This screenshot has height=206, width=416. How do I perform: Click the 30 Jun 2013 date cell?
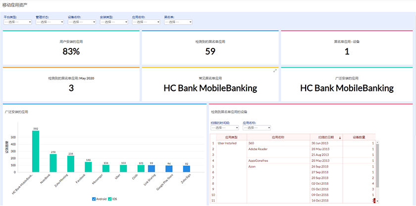click(326, 143)
